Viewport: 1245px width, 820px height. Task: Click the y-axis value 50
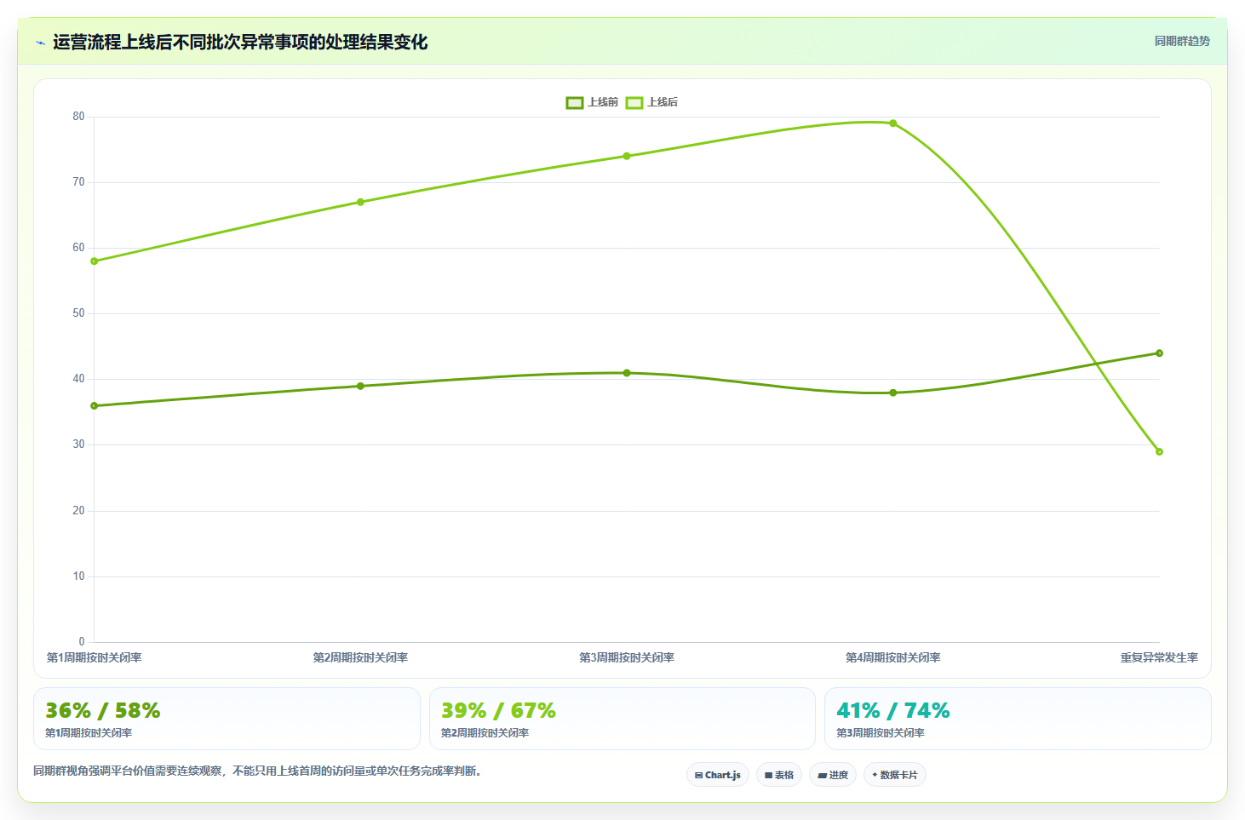pyautogui.click(x=79, y=313)
